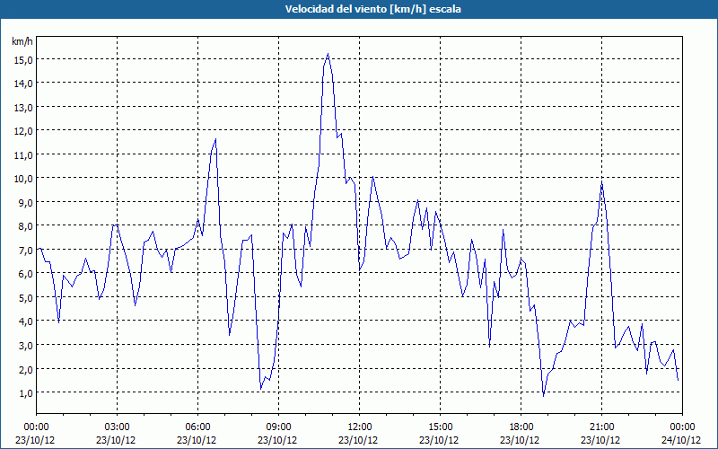The height and width of the screenshot is (449, 718).
Task: Select the "13,0" y-axis value
Action: 24,107
